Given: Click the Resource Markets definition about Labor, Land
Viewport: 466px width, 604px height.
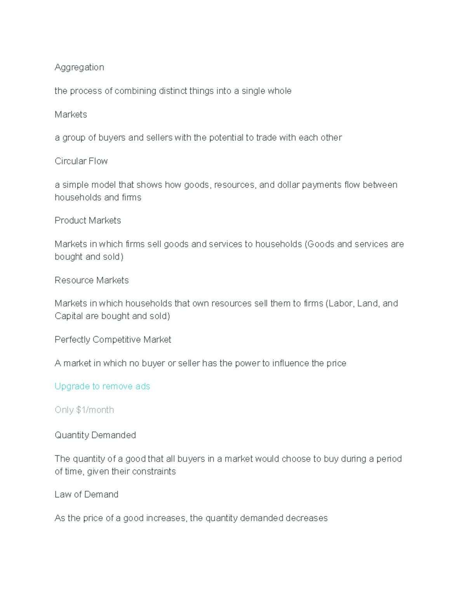Looking at the screenshot, I should click(226, 310).
